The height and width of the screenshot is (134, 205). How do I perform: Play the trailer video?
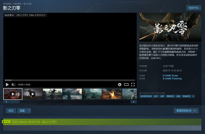coord(7,85)
